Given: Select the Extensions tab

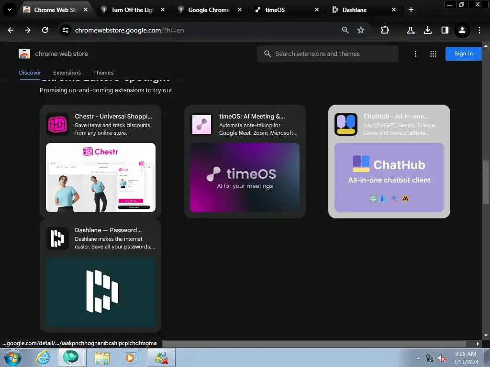Looking at the screenshot, I should click(67, 73).
